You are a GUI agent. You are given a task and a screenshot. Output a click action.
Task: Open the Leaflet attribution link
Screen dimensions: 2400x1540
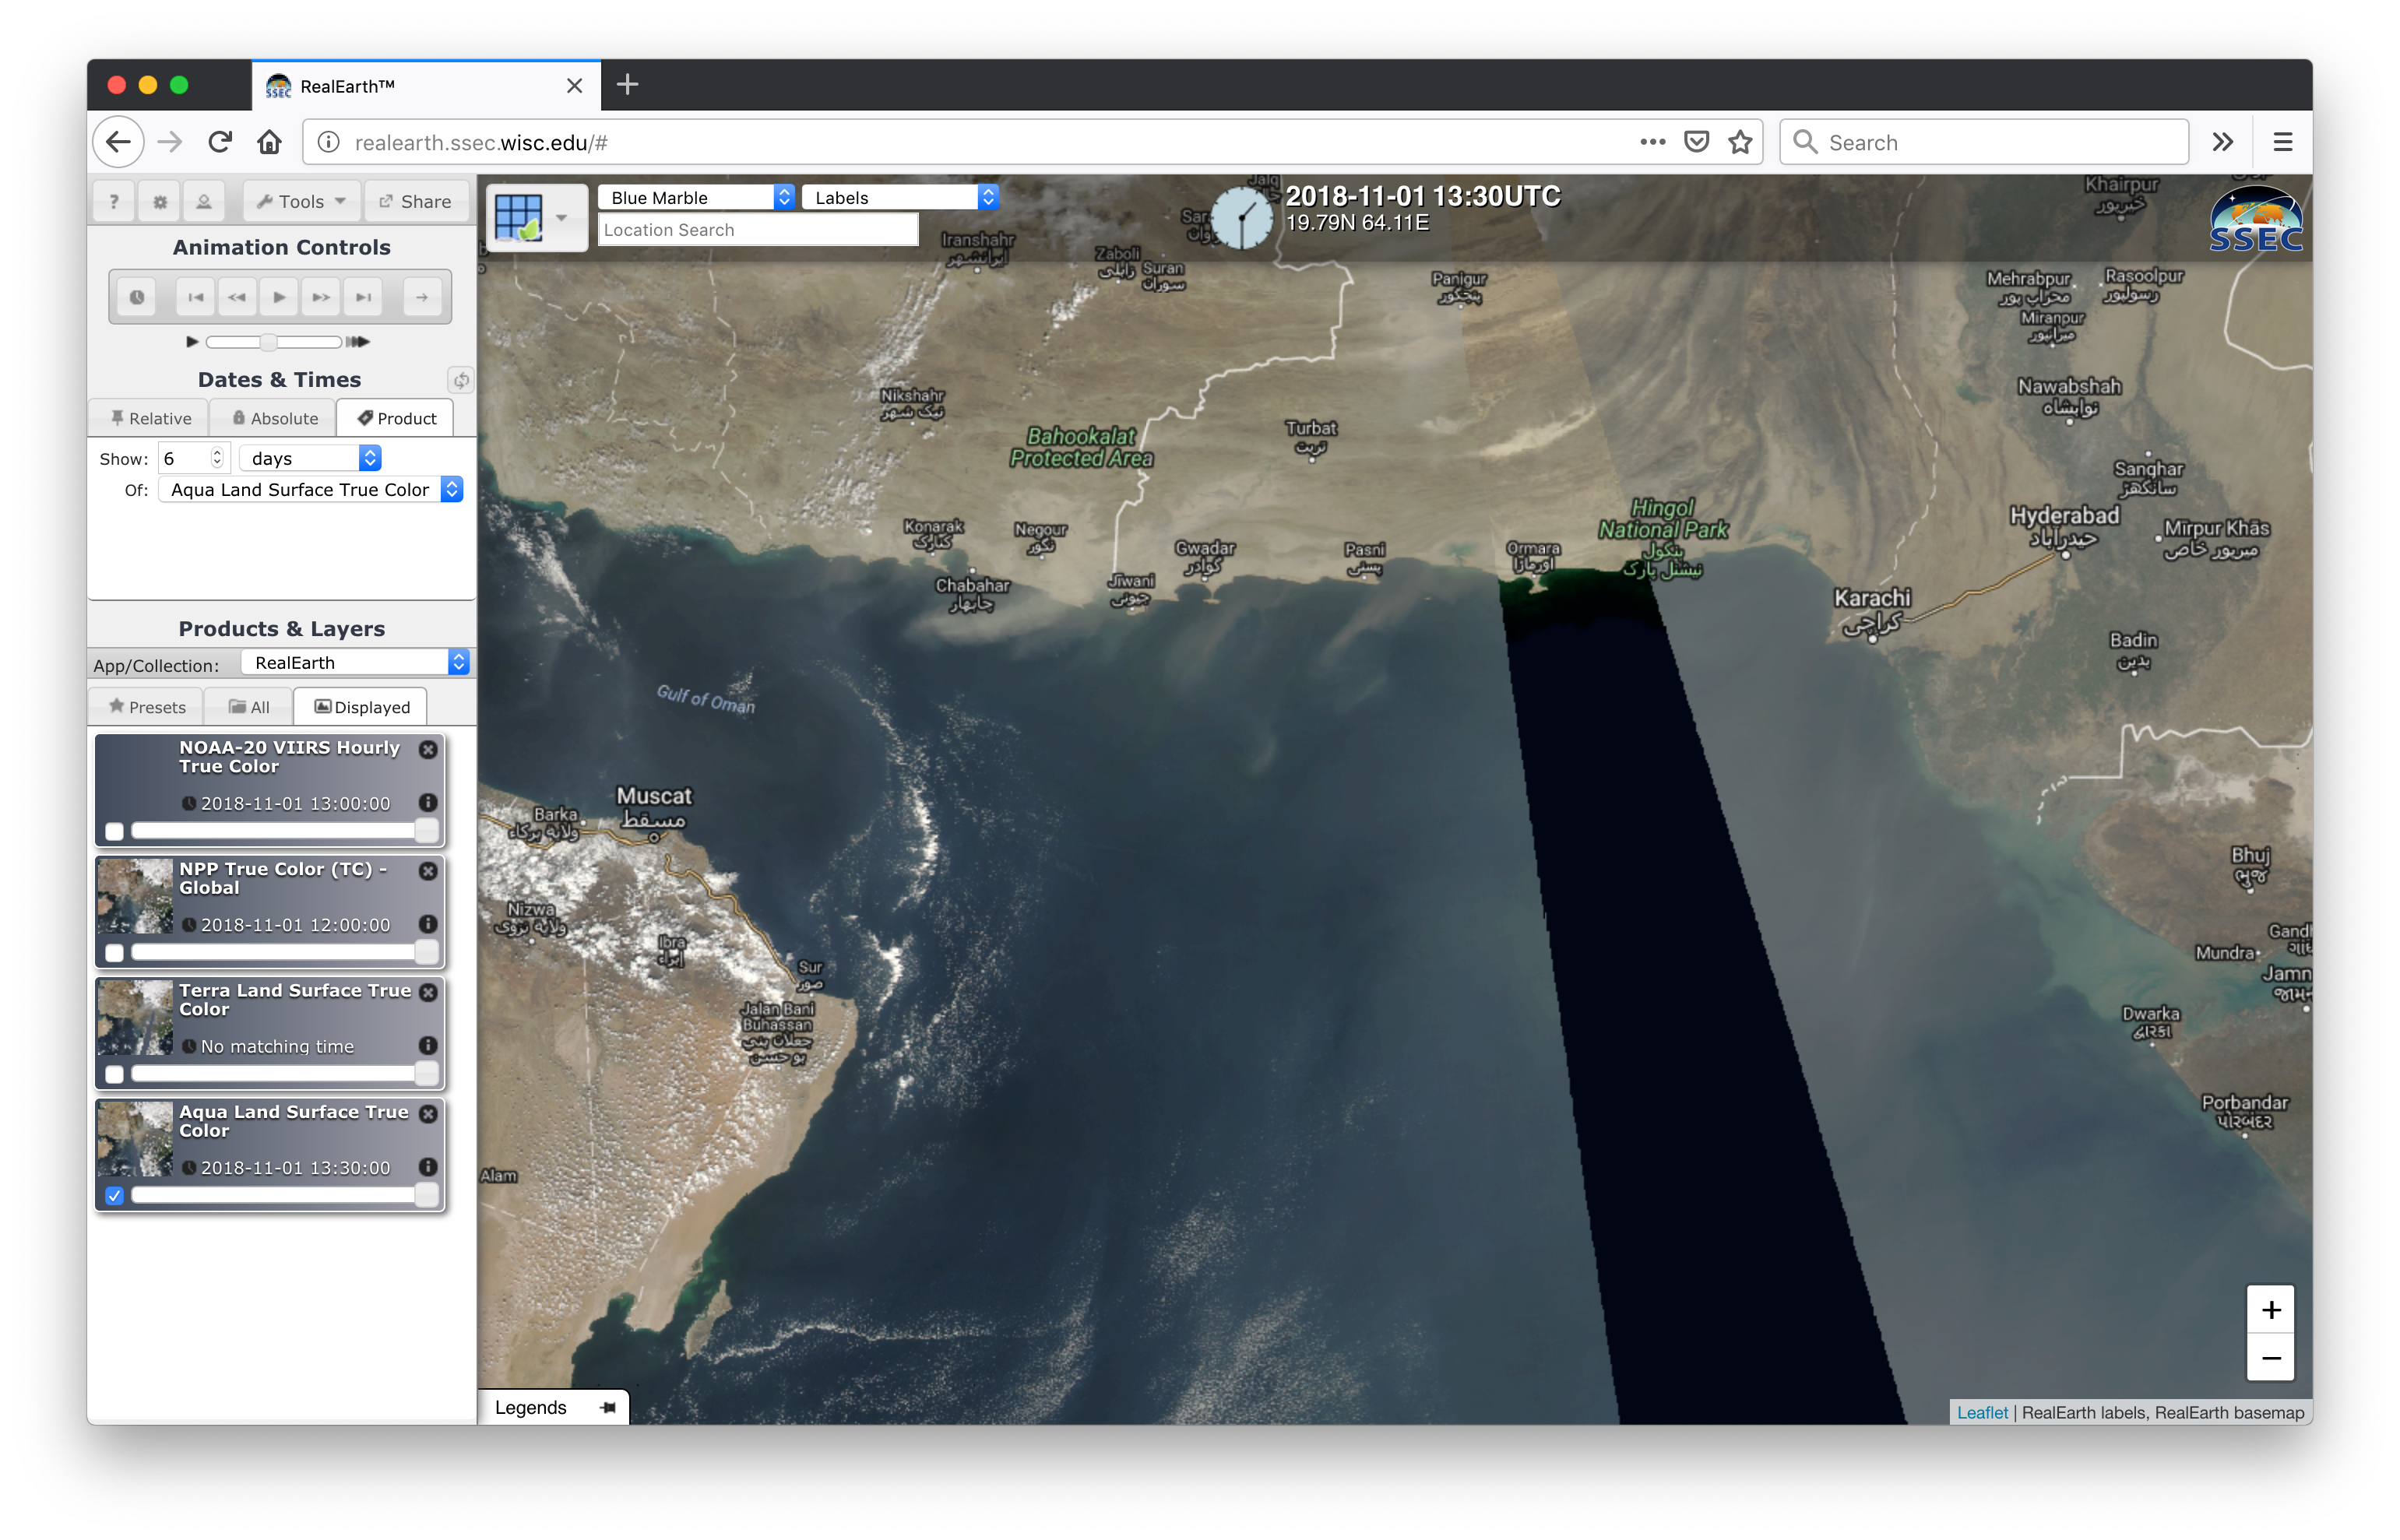coord(1982,1412)
